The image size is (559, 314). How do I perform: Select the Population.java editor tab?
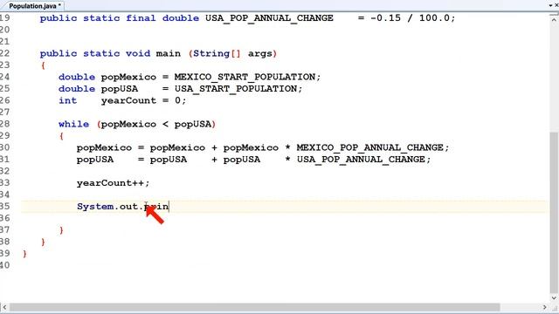tap(35, 6)
